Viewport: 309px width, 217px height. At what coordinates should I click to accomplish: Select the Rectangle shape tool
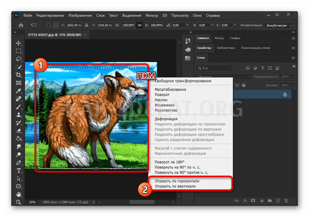coord(18,186)
